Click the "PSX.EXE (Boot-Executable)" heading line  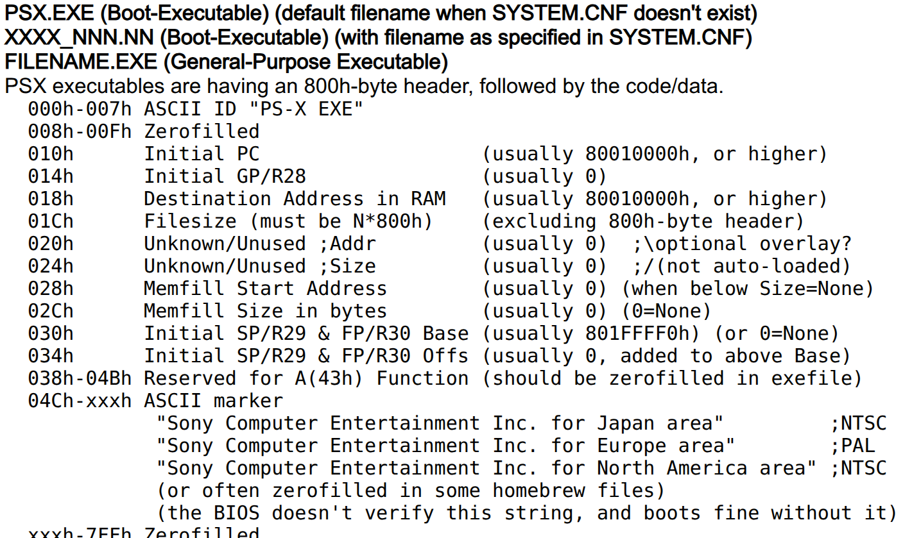coord(381,13)
